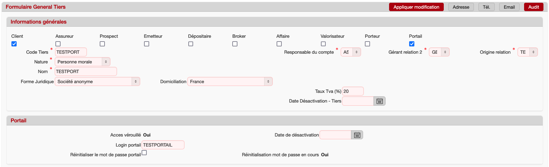Open calendar picker for portal Date de désactivation
549x167 pixels.
[357, 135]
